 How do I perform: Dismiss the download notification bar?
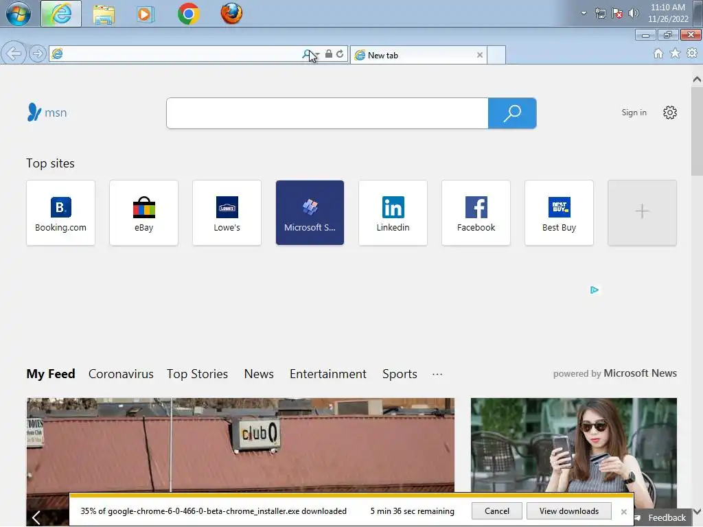tap(623, 511)
